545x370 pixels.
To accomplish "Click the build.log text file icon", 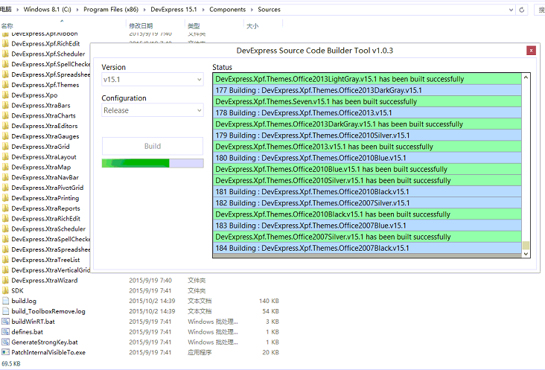I will 5,301.
